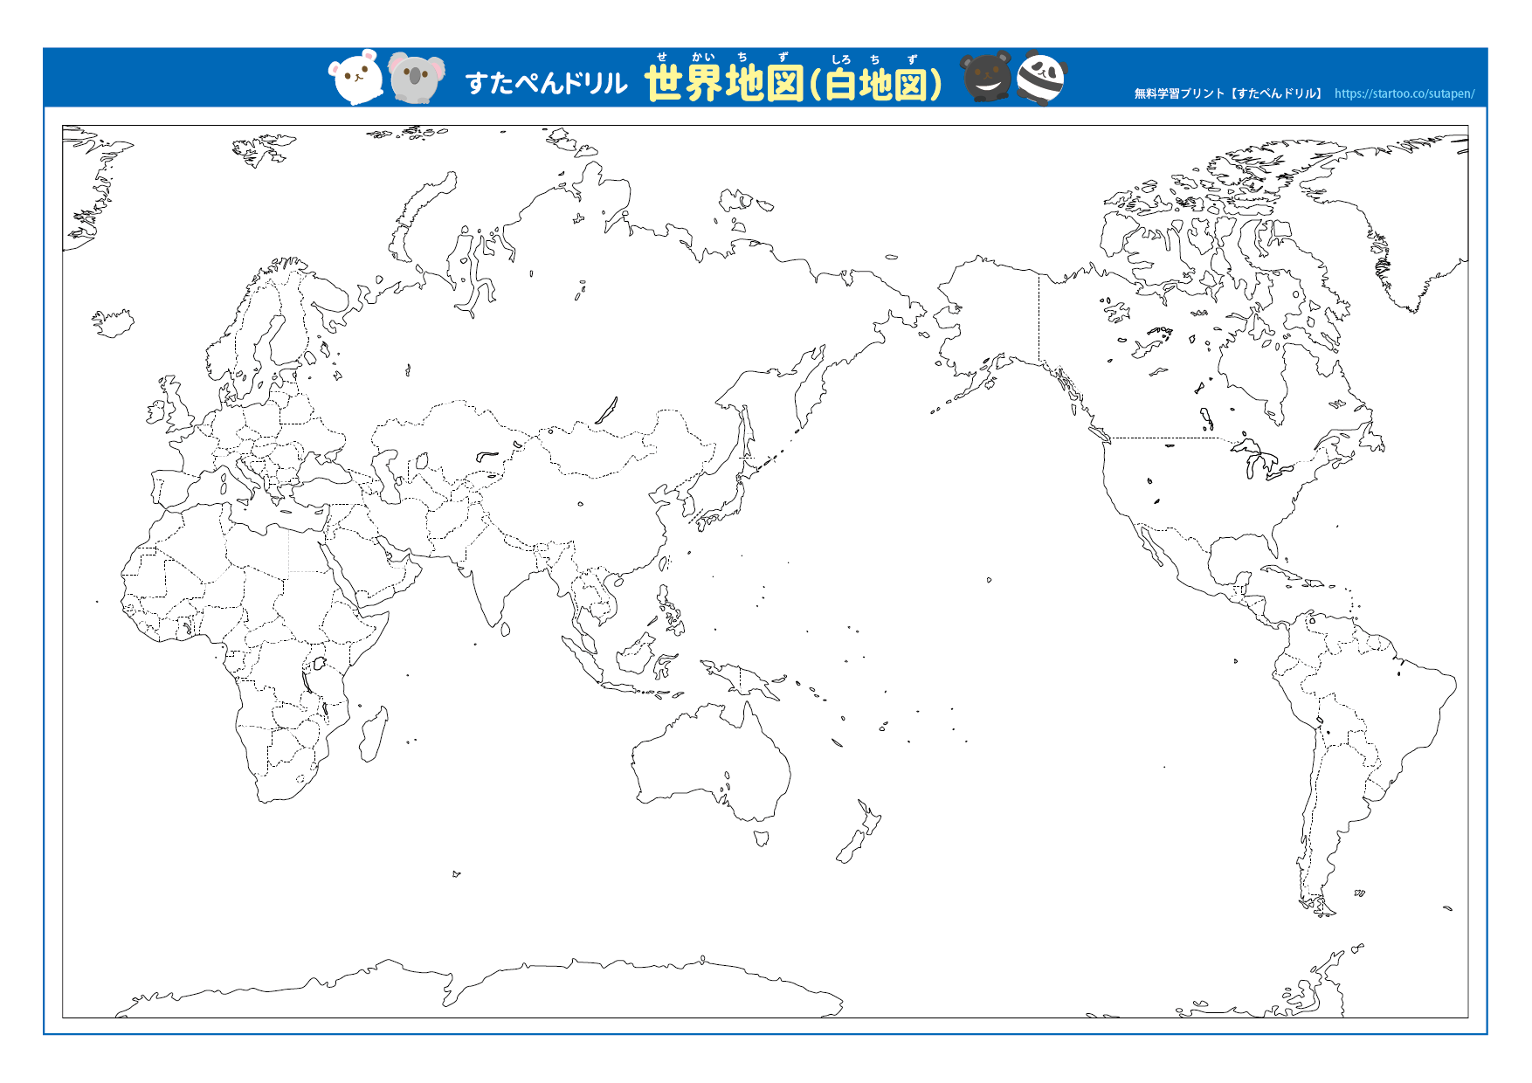
Task: Click the black bear mascot icon
Action: [x=985, y=79]
